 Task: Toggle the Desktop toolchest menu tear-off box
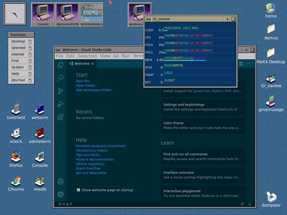pyautogui.click(x=30, y=41)
